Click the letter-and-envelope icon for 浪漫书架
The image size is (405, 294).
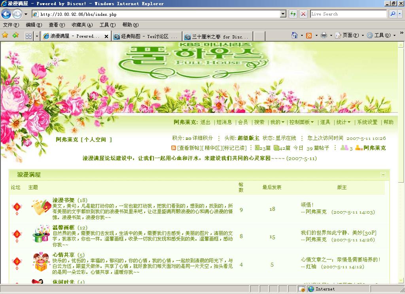(41, 207)
